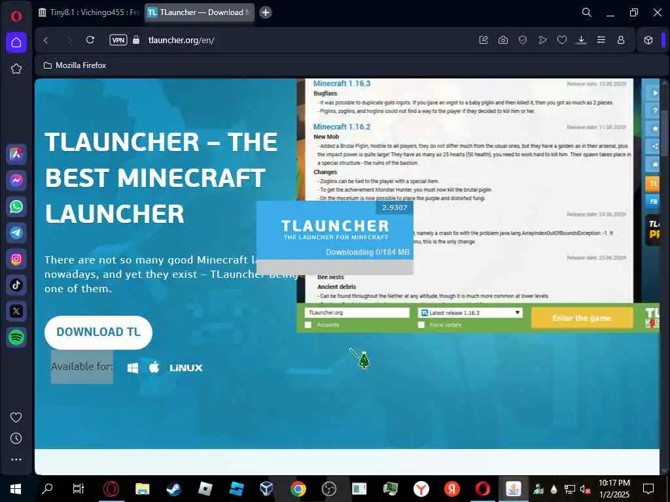Viewport: 670px width, 502px height.
Task: Go back to previous page
Action: tap(46, 40)
